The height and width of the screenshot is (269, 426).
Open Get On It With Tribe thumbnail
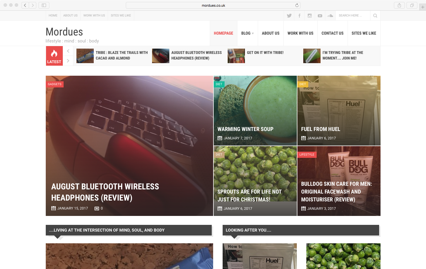coord(236,56)
